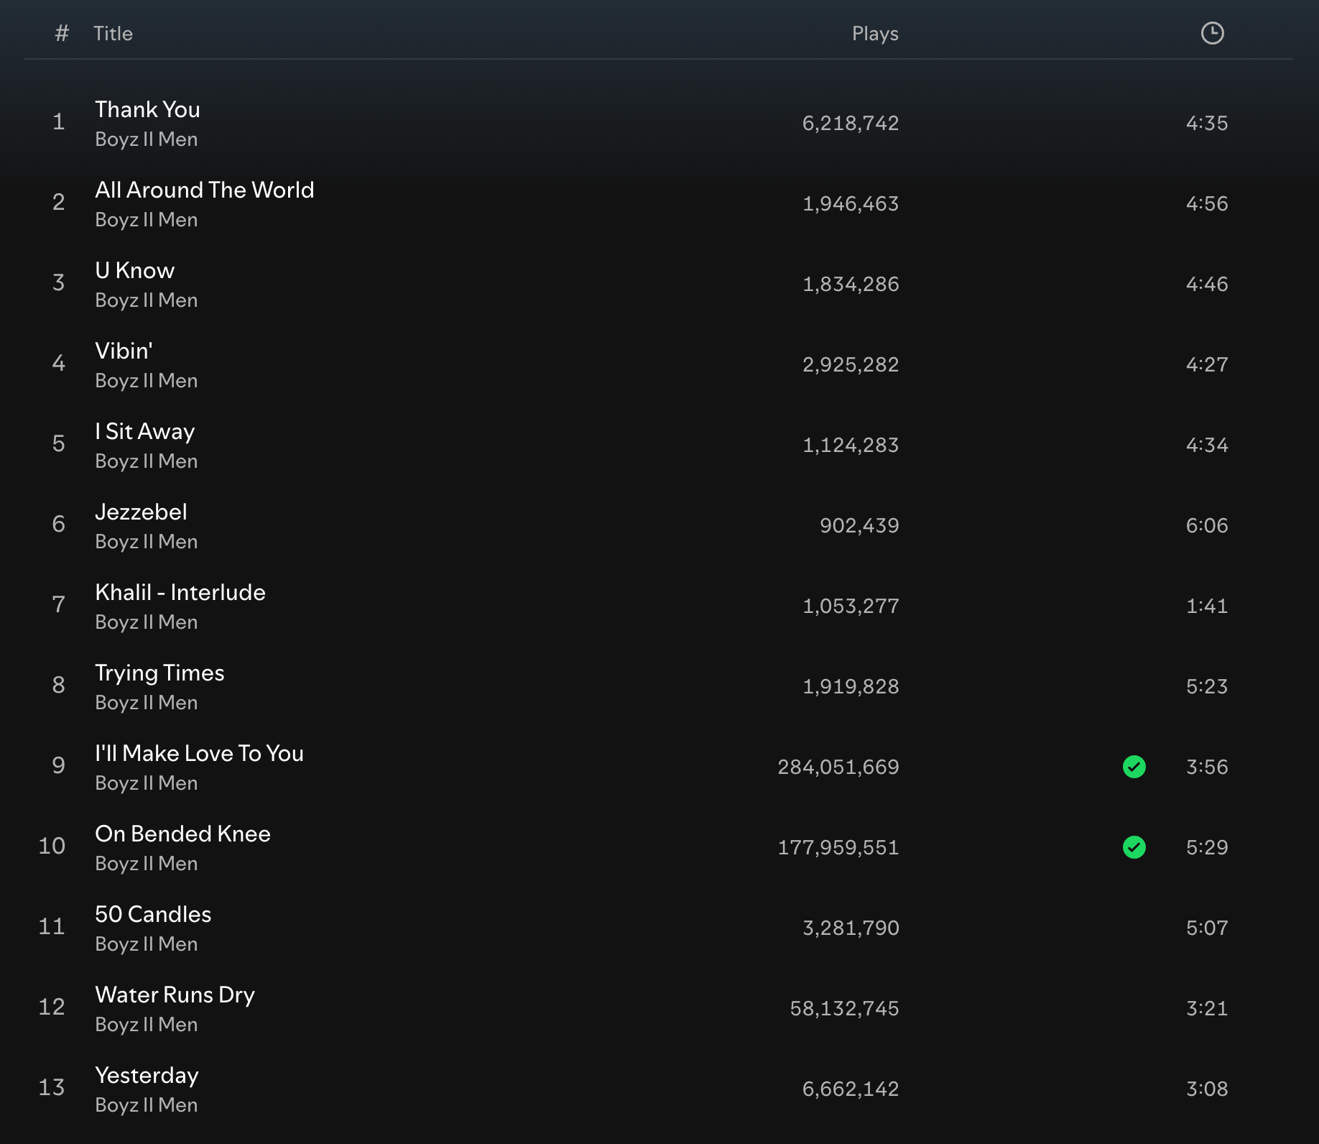Click duration 3:21 of Water Runs Dry
This screenshot has width=1319, height=1144.
click(1207, 1008)
